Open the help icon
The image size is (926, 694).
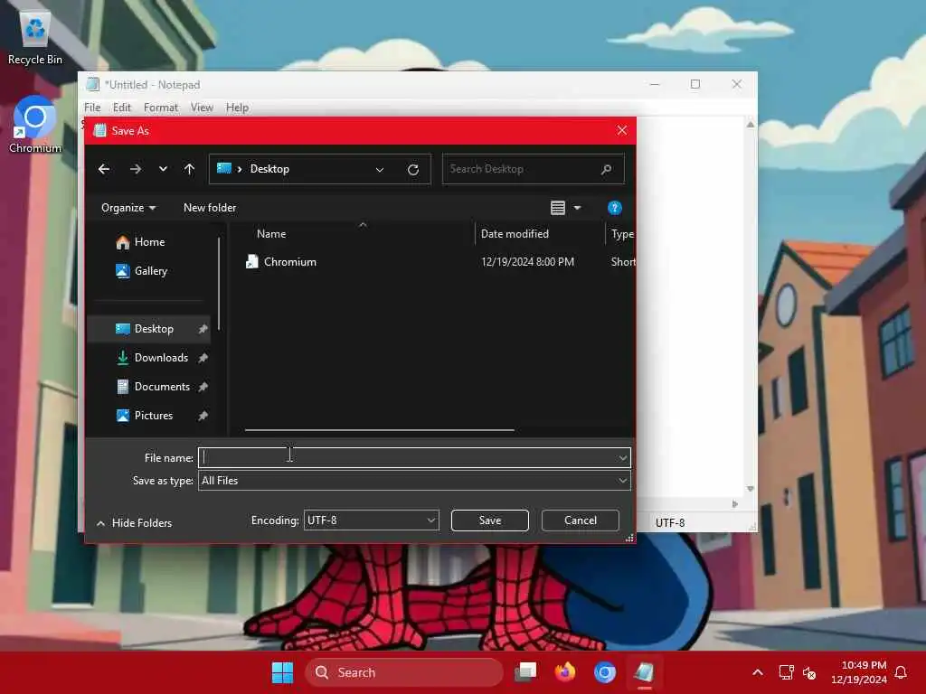(614, 208)
